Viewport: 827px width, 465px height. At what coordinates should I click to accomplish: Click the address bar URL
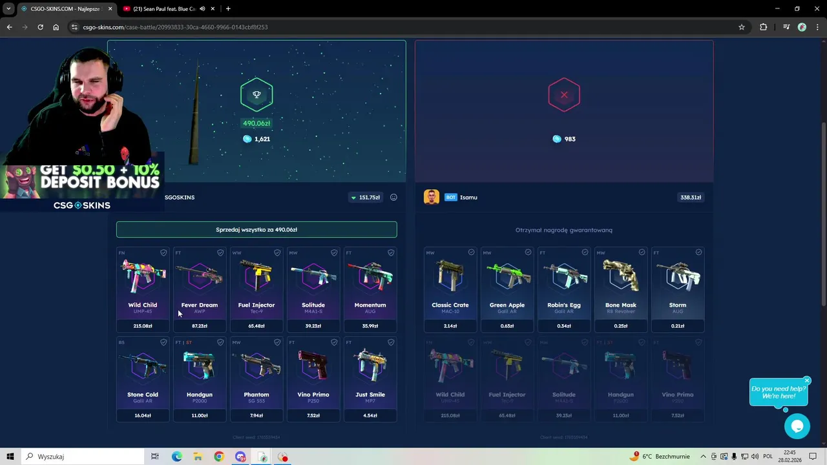point(175,27)
